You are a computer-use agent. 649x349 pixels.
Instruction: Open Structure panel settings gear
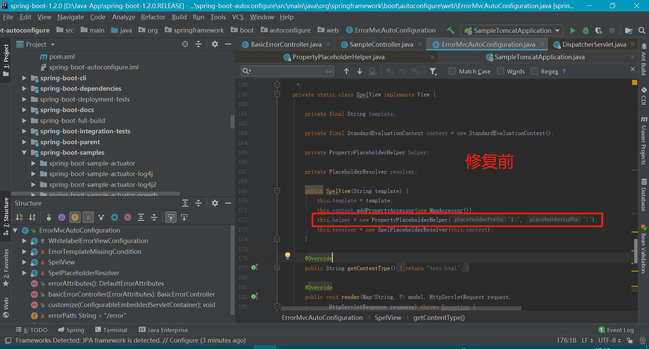[215, 203]
